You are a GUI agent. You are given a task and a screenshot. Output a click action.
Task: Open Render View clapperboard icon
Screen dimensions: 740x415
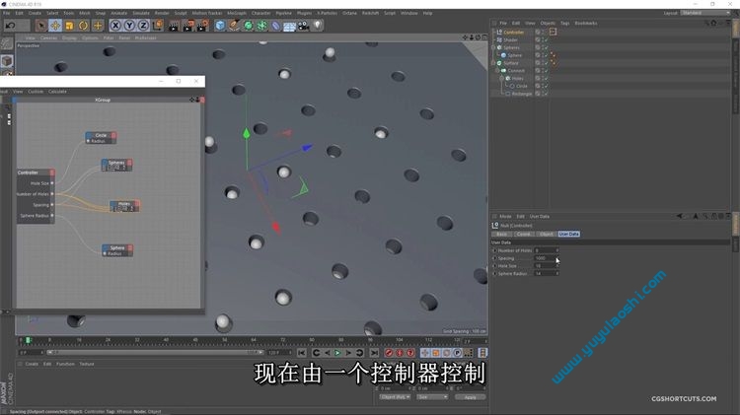coord(174,26)
